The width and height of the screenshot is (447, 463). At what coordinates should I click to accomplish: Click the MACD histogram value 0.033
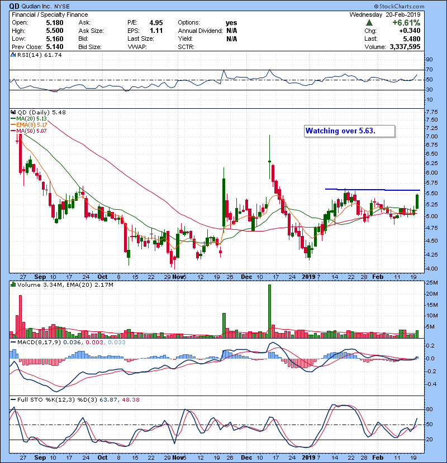tap(117, 343)
